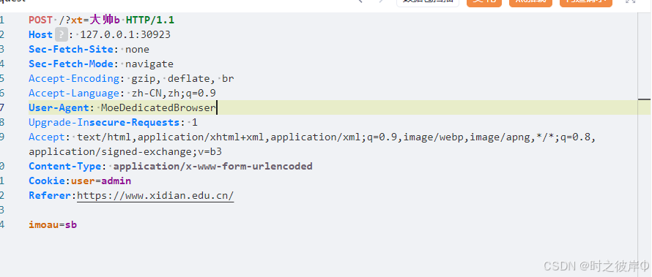This screenshot has width=652, height=277.
Task: Click the gray question mark badge beside Host
Action: pos(61,34)
